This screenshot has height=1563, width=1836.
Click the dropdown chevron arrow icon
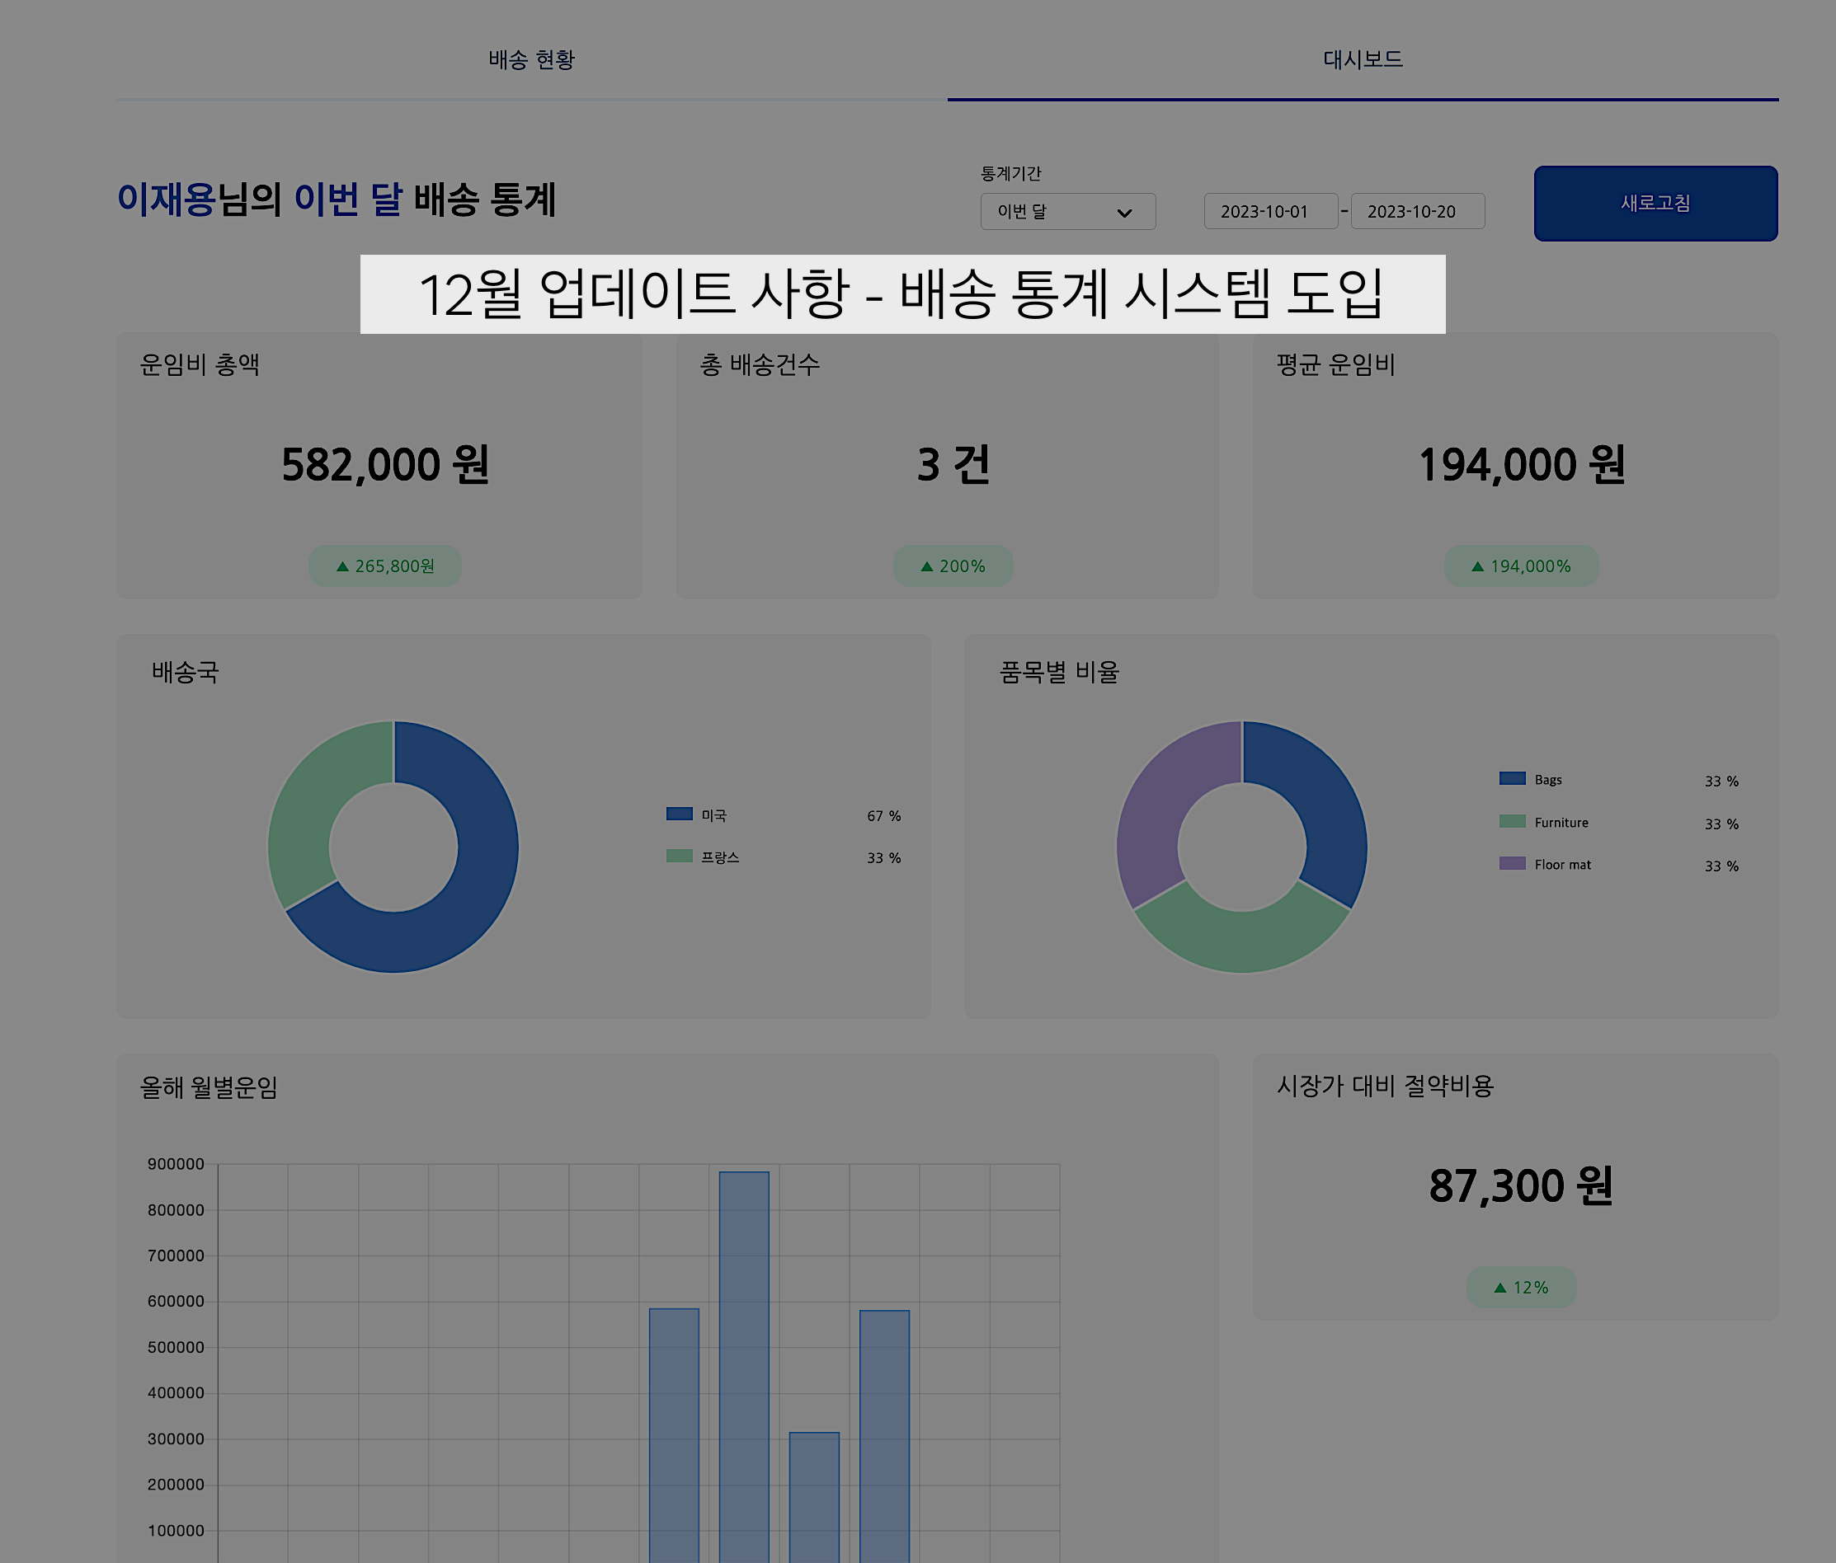tap(1124, 213)
